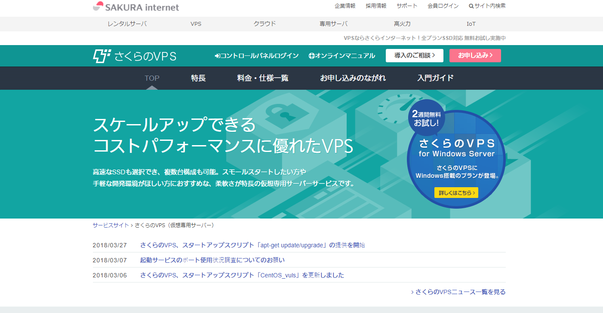
Task: Open the apt-get update/upgrade news article
Action: [x=252, y=245]
